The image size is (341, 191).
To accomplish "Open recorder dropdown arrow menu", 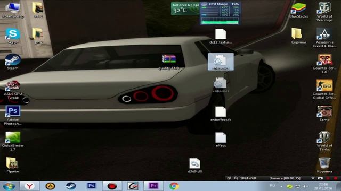I will click(313, 178).
